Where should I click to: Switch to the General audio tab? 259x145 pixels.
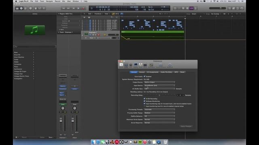(x=142, y=72)
